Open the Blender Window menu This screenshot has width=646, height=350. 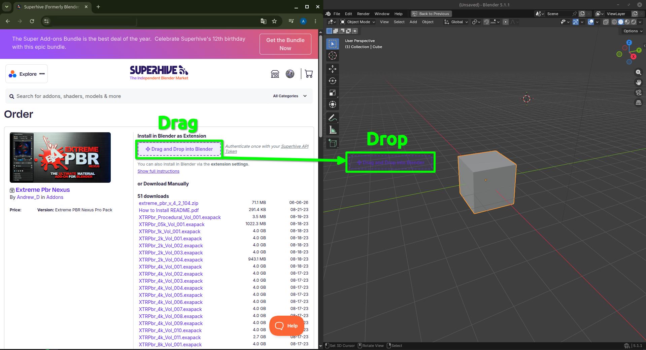point(382,14)
